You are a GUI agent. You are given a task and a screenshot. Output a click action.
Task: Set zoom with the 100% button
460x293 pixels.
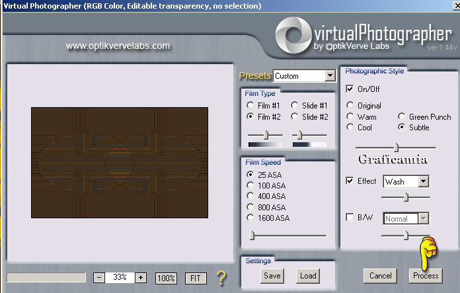166,278
